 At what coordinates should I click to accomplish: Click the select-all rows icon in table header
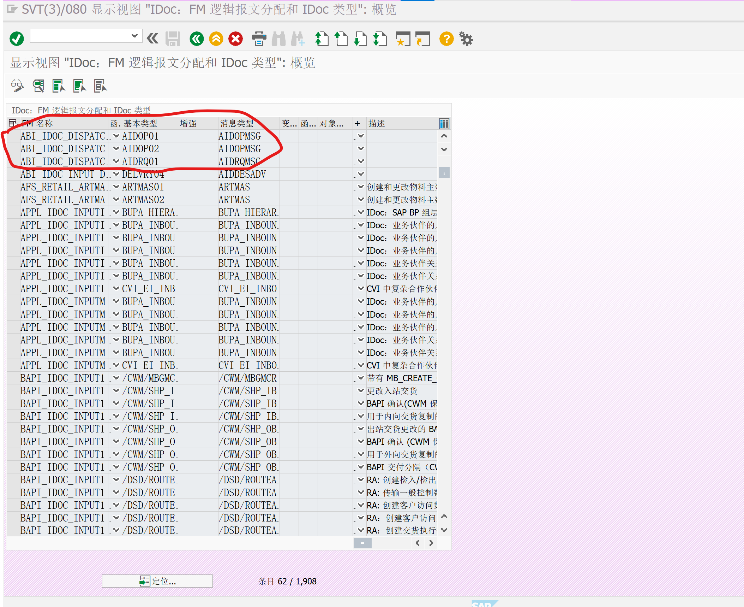(12, 123)
